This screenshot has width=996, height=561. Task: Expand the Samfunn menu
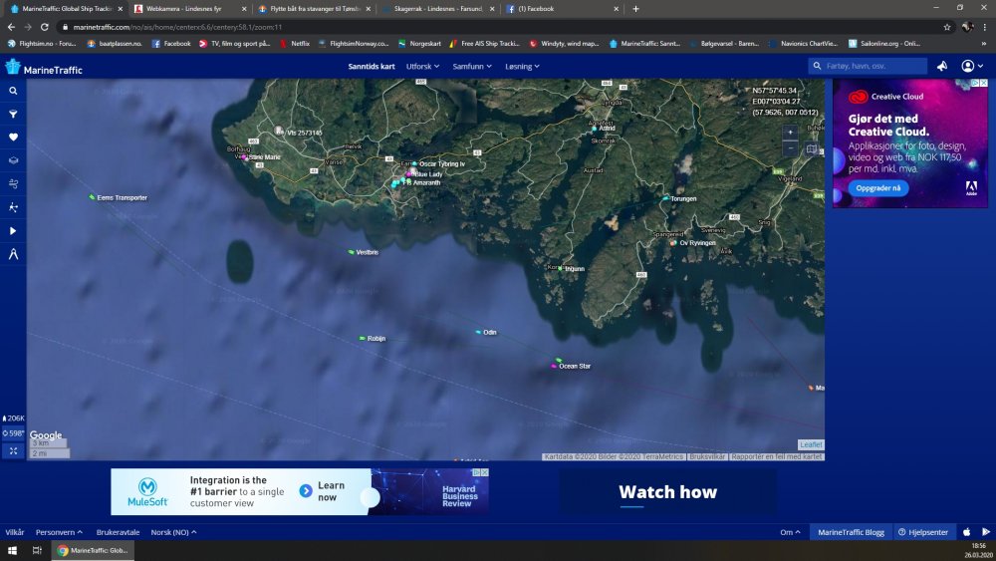tap(472, 66)
